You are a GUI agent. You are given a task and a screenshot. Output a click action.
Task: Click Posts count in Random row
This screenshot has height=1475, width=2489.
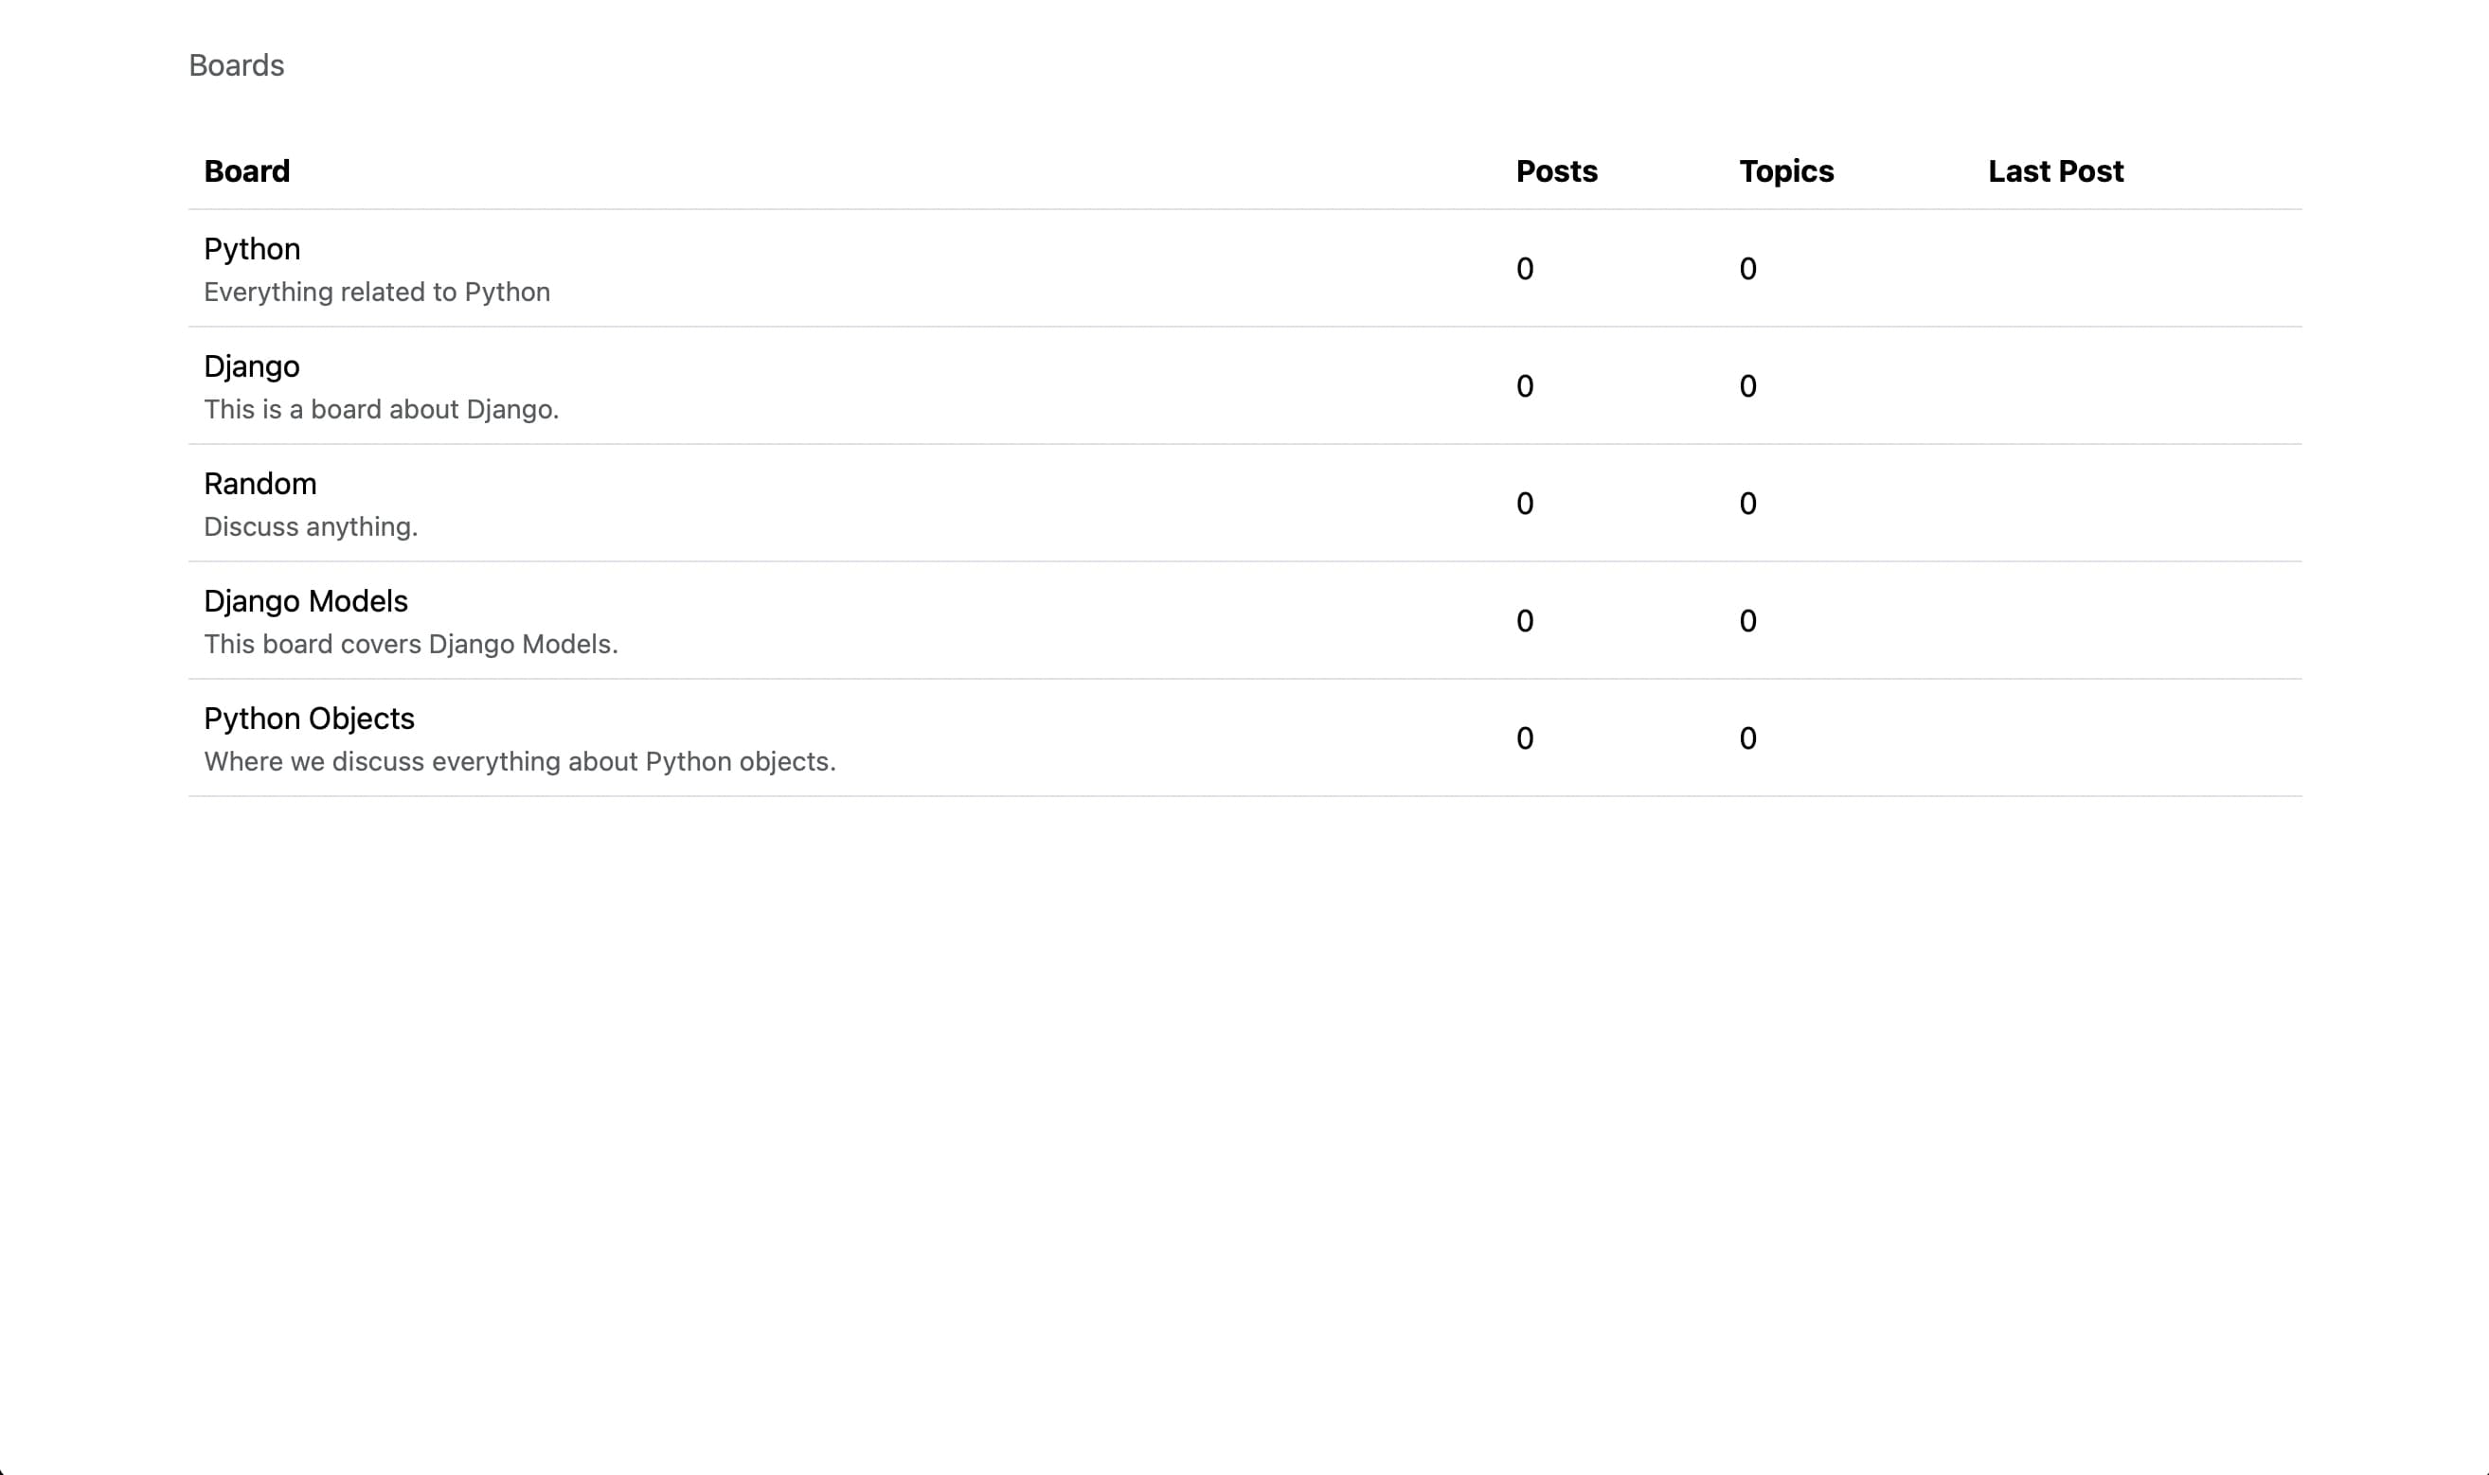coord(1525,503)
